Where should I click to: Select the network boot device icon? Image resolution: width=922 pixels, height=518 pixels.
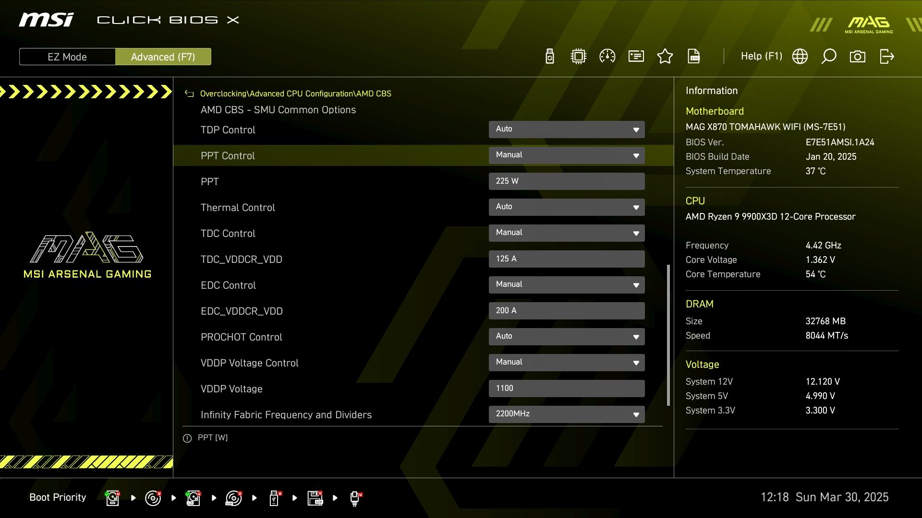[x=355, y=498]
